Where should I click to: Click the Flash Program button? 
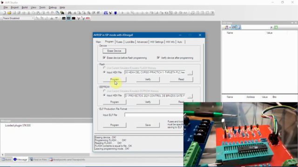(115, 79)
